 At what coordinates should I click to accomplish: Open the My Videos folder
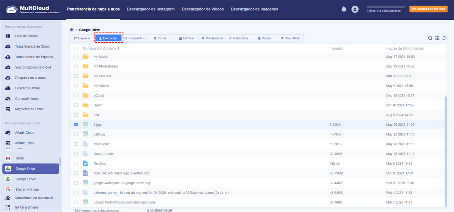point(101,86)
